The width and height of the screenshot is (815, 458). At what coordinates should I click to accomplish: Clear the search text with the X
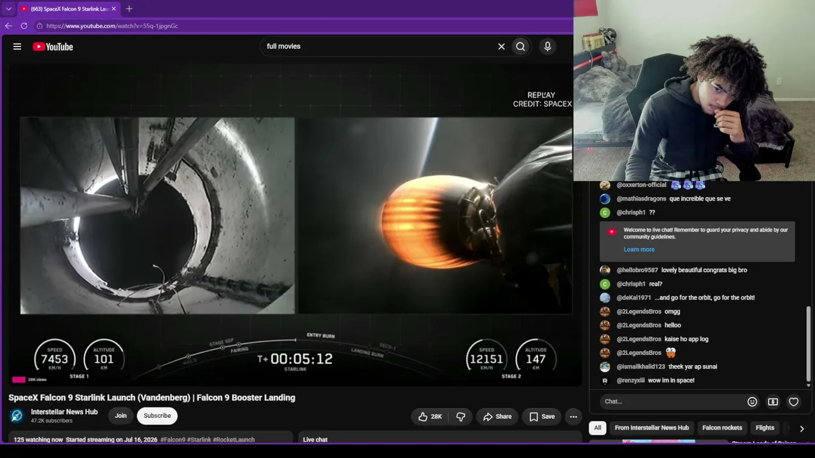(501, 46)
